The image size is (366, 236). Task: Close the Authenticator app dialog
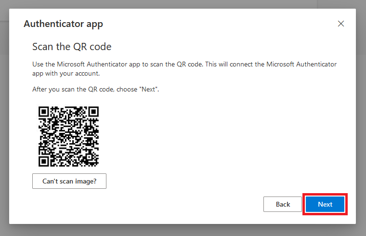[x=341, y=24]
